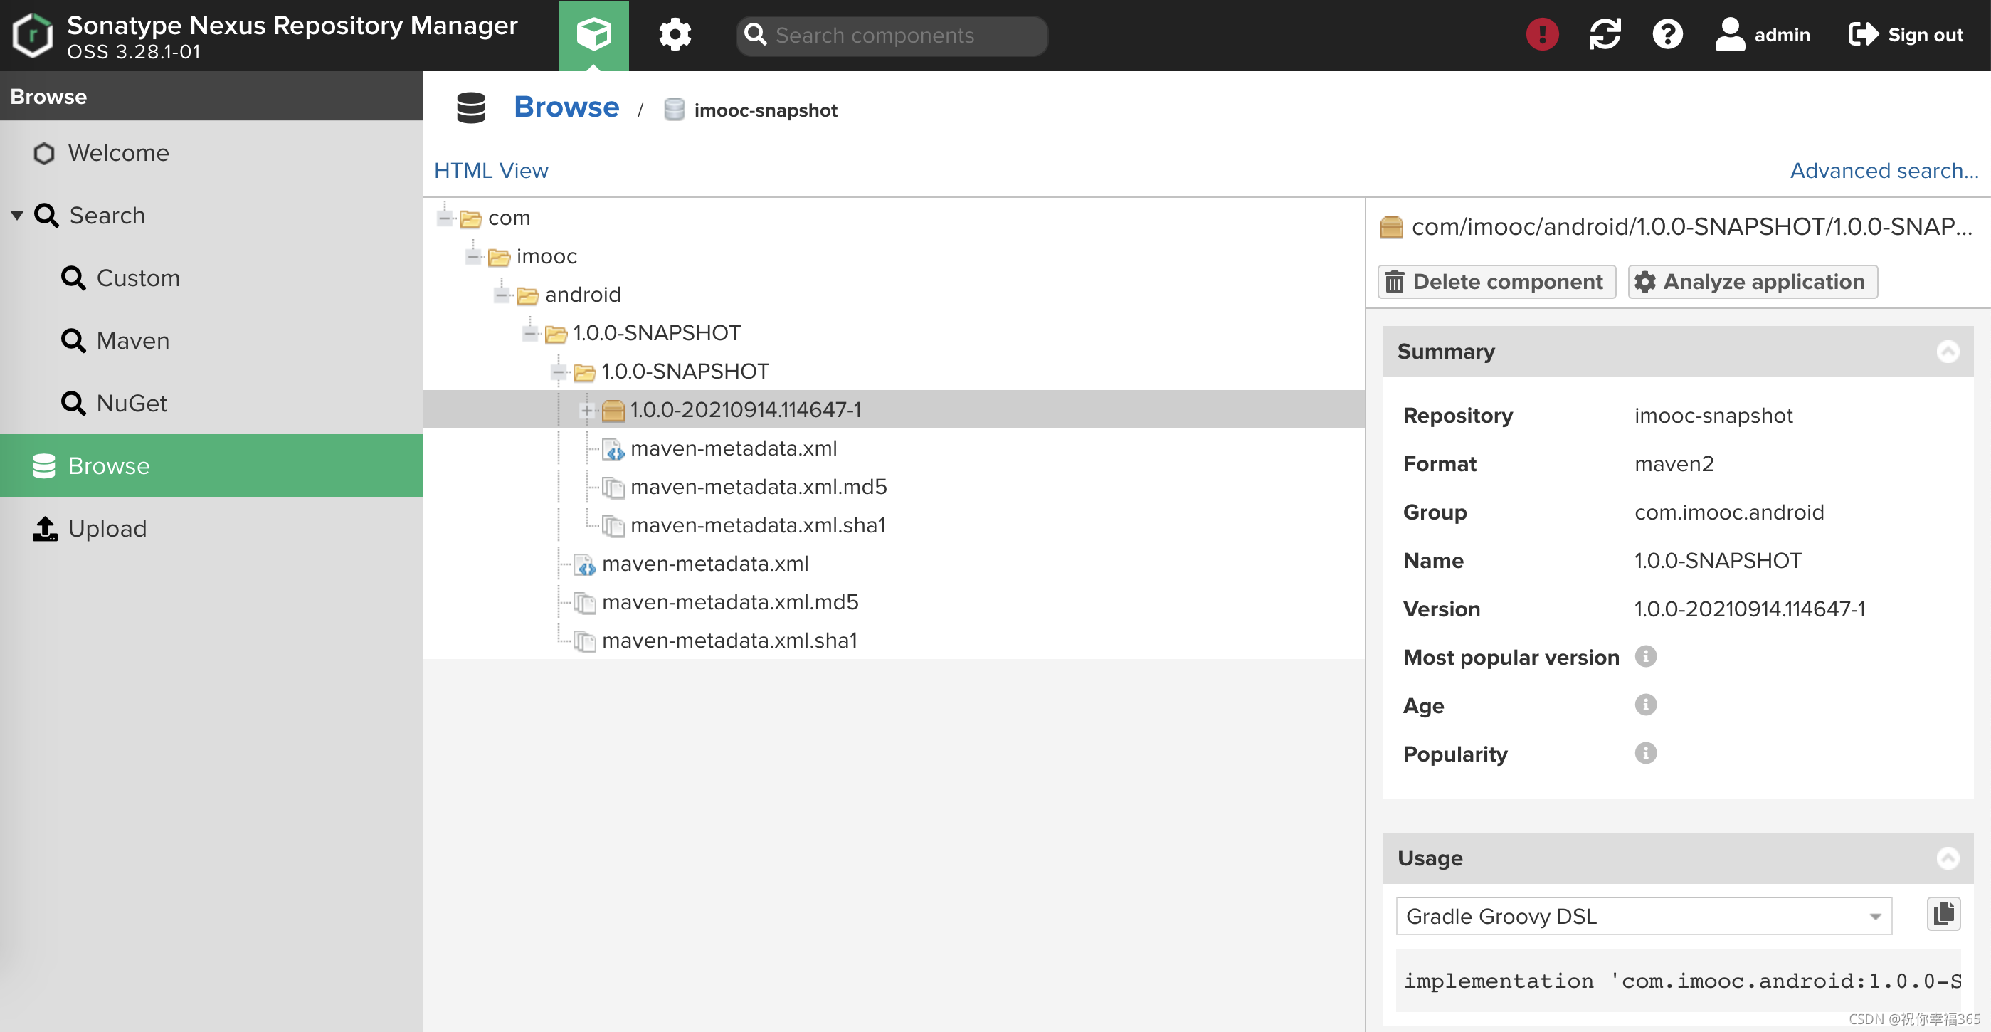1991x1032 pixels.
Task: Copy usage snippet with clipboard icon
Action: coord(1943,915)
